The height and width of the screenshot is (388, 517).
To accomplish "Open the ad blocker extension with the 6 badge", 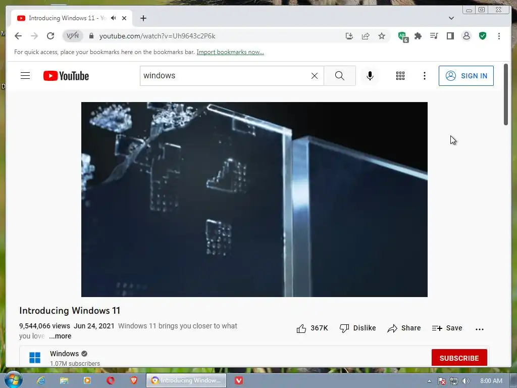I will (x=403, y=36).
